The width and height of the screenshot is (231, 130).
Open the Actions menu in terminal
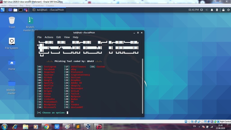tap(49, 37)
